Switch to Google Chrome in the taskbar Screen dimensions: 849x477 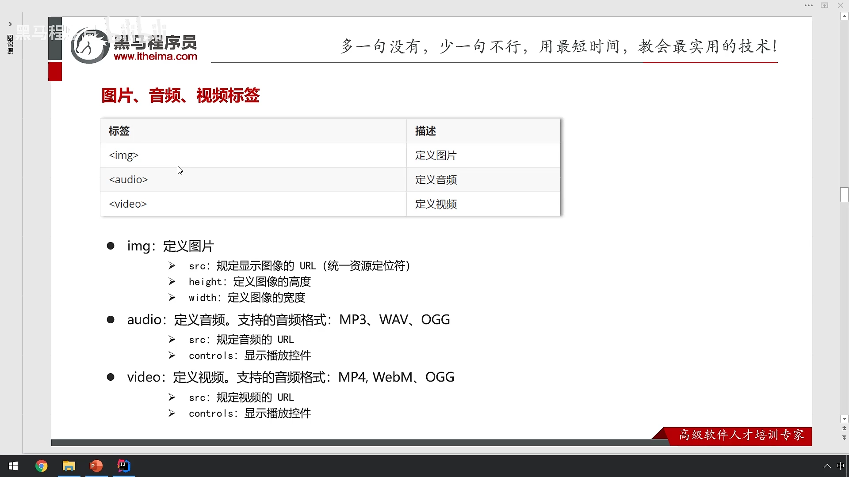click(41, 466)
